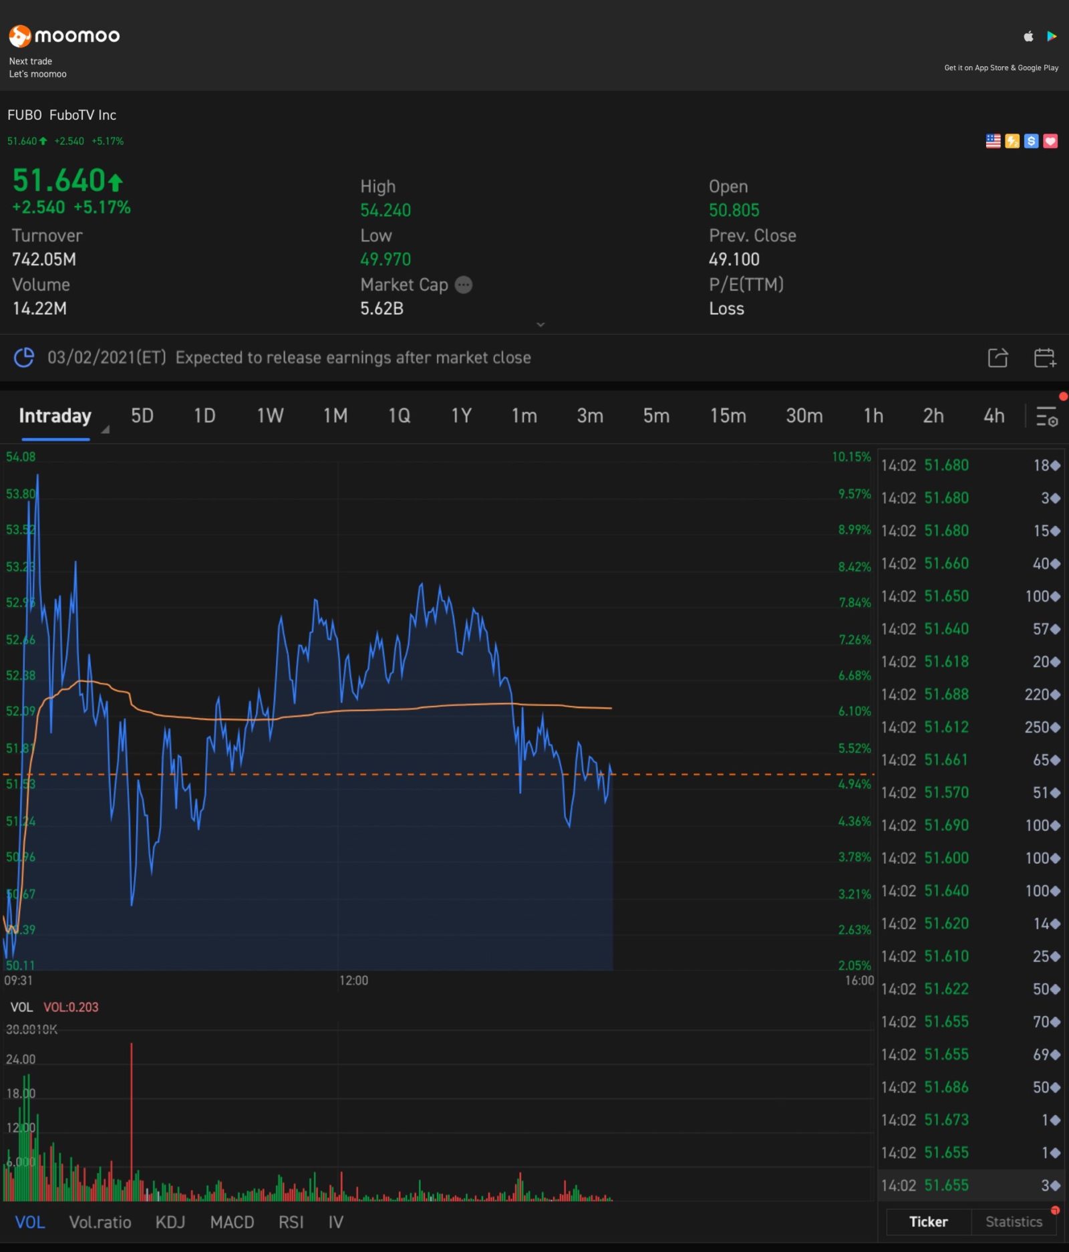Click the P/E(TTM) Loss value
Viewport: 1069px width, 1252px height.
tap(726, 308)
